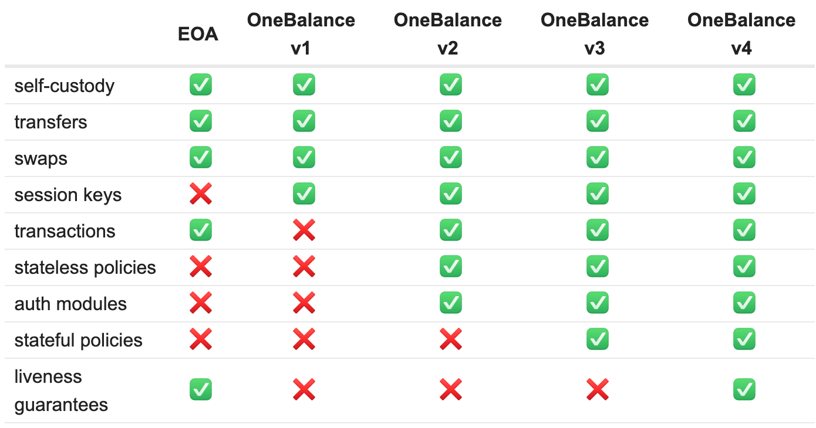Click the EOA self-custody green checkmark
816x428 pixels.
[x=201, y=86]
